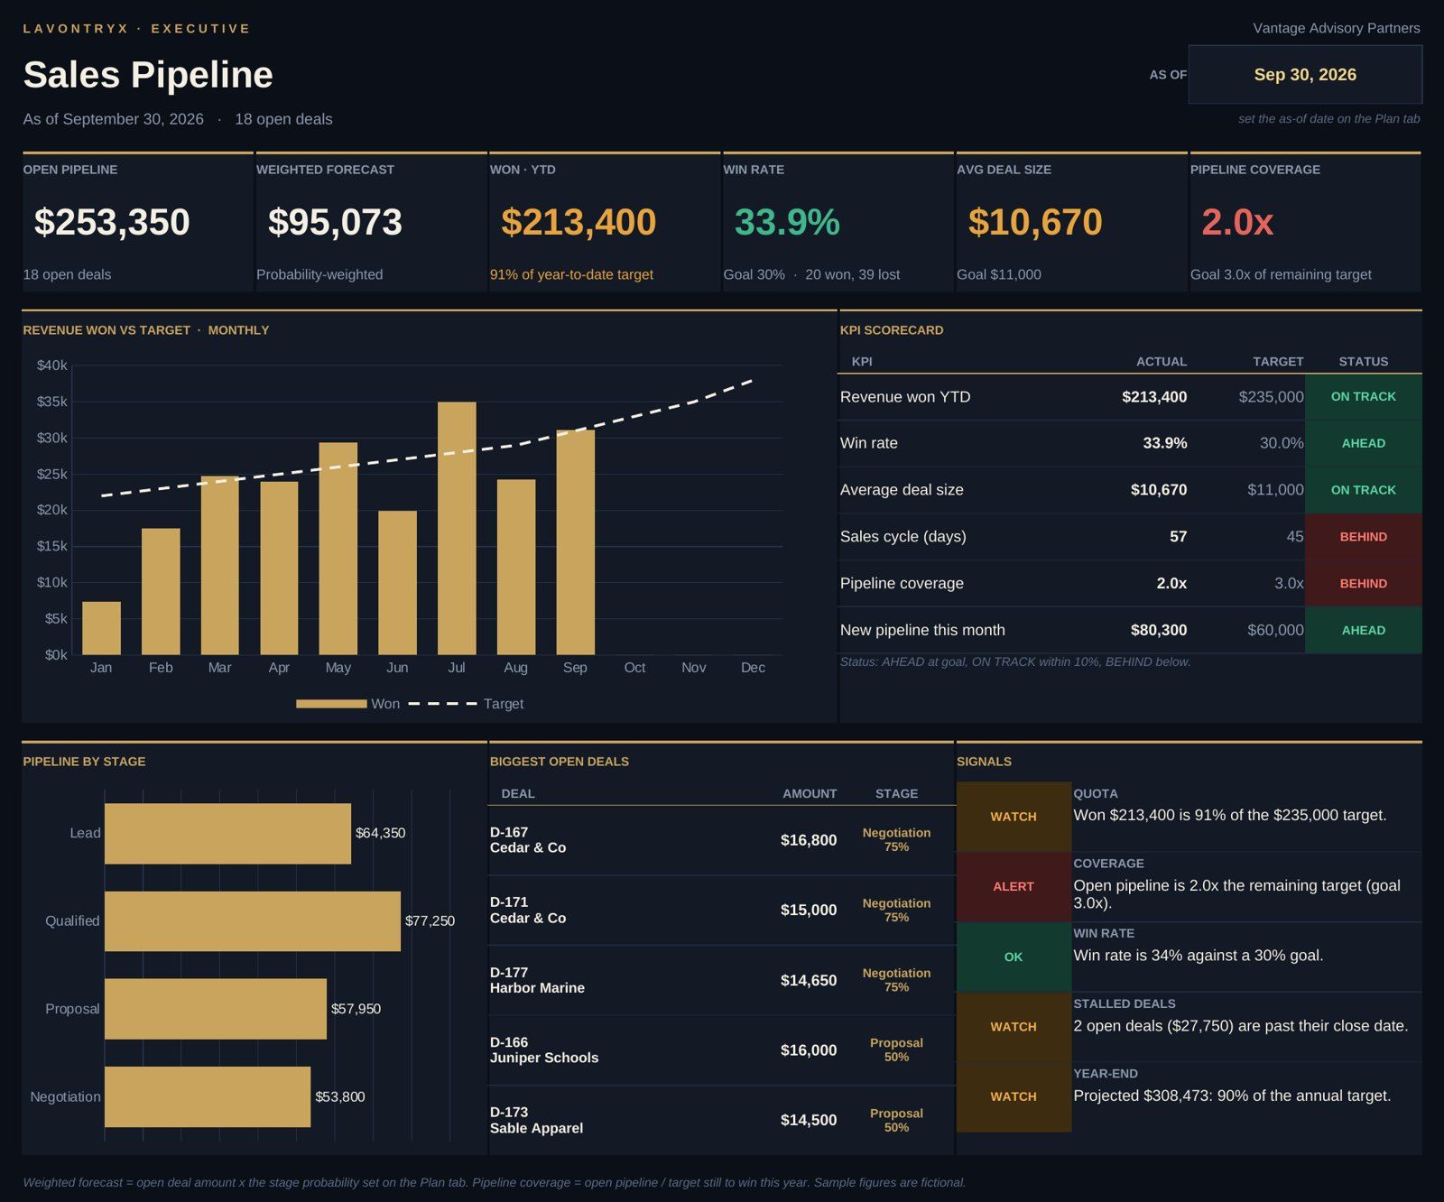
Task: Click AHEAD status for New pipeline this month
Action: (x=1363, y=631)
